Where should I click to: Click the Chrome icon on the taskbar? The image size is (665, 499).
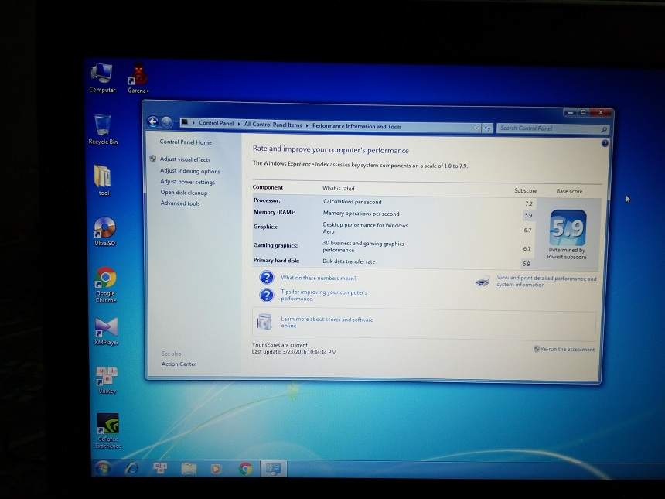point(245,469)
